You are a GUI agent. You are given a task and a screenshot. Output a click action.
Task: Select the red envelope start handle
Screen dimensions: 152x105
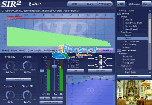(6, 20)
